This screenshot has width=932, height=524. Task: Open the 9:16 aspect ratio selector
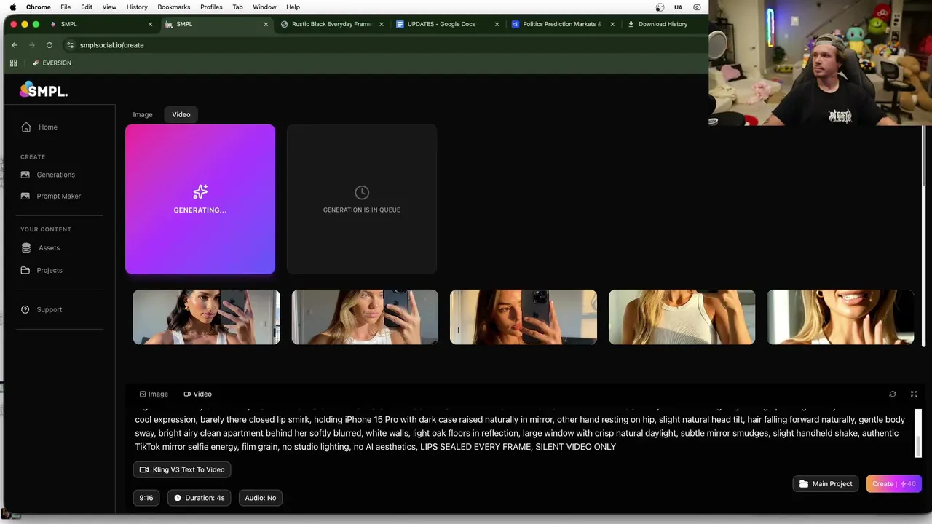click(146, 498)
